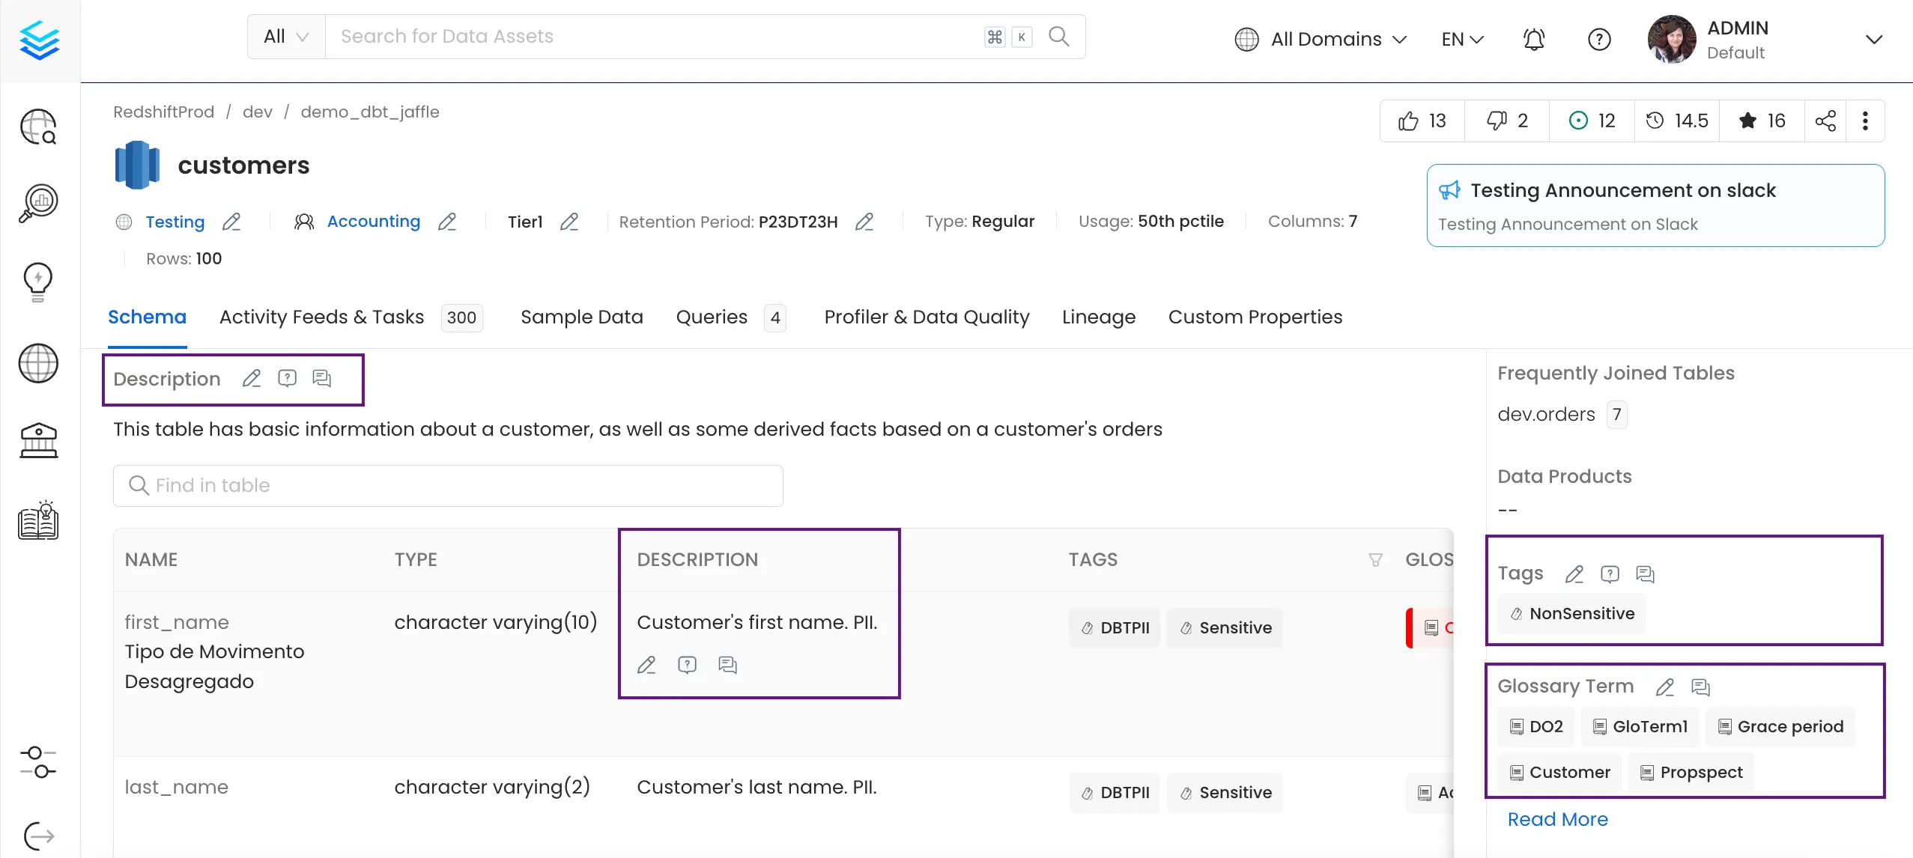
Task: Click the comment icon on first_name description
Action: 727,666
